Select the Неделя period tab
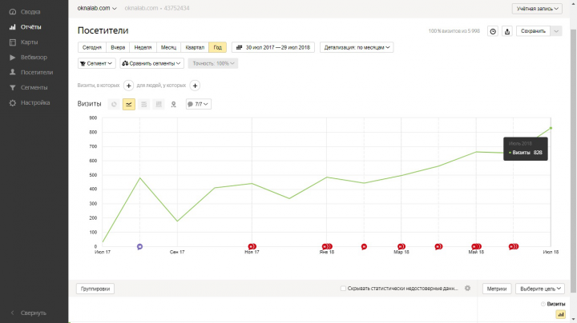 (x=143, y=47)
